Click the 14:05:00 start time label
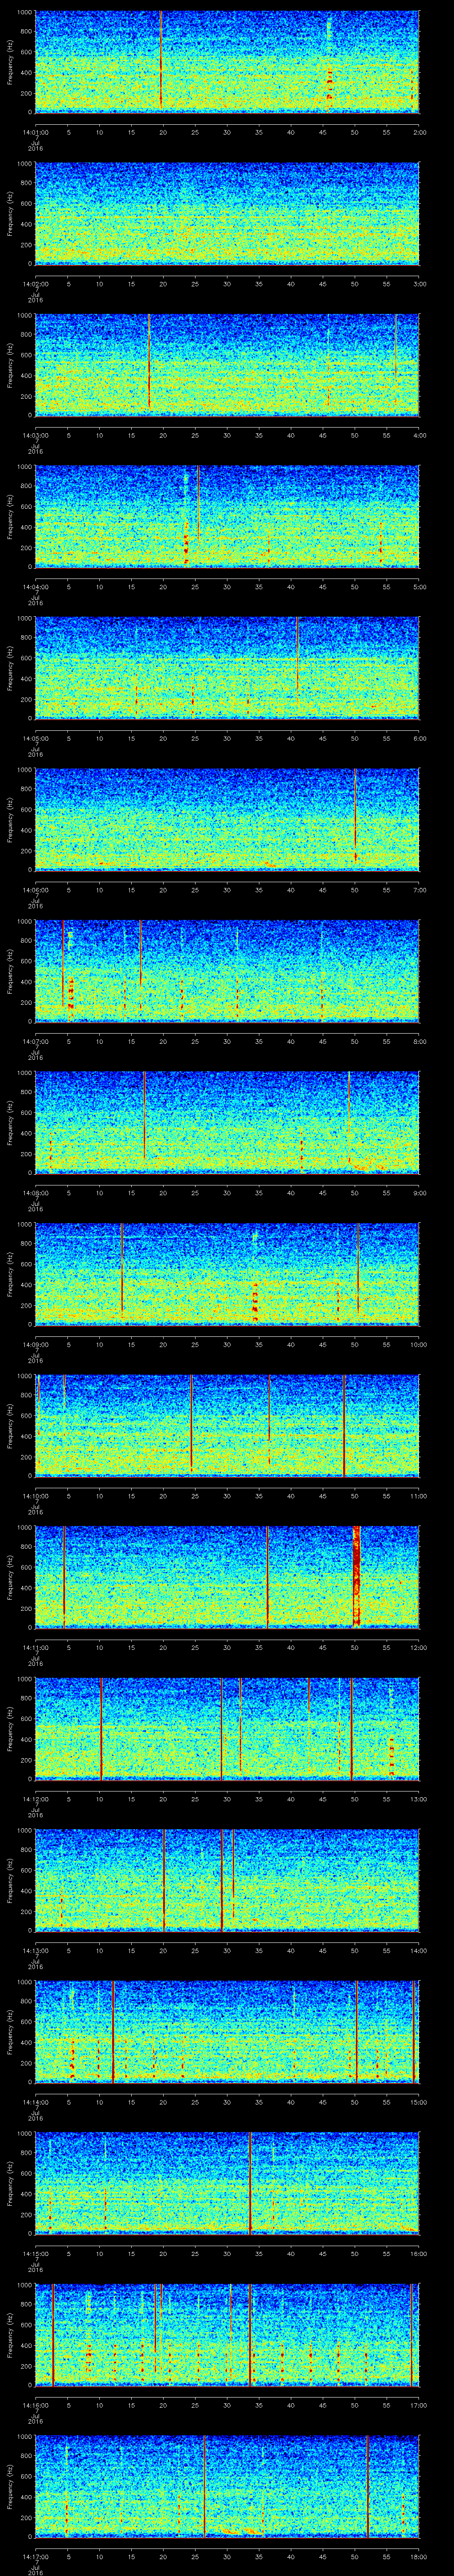This screenshot has width=454, height=2576. 35,738
